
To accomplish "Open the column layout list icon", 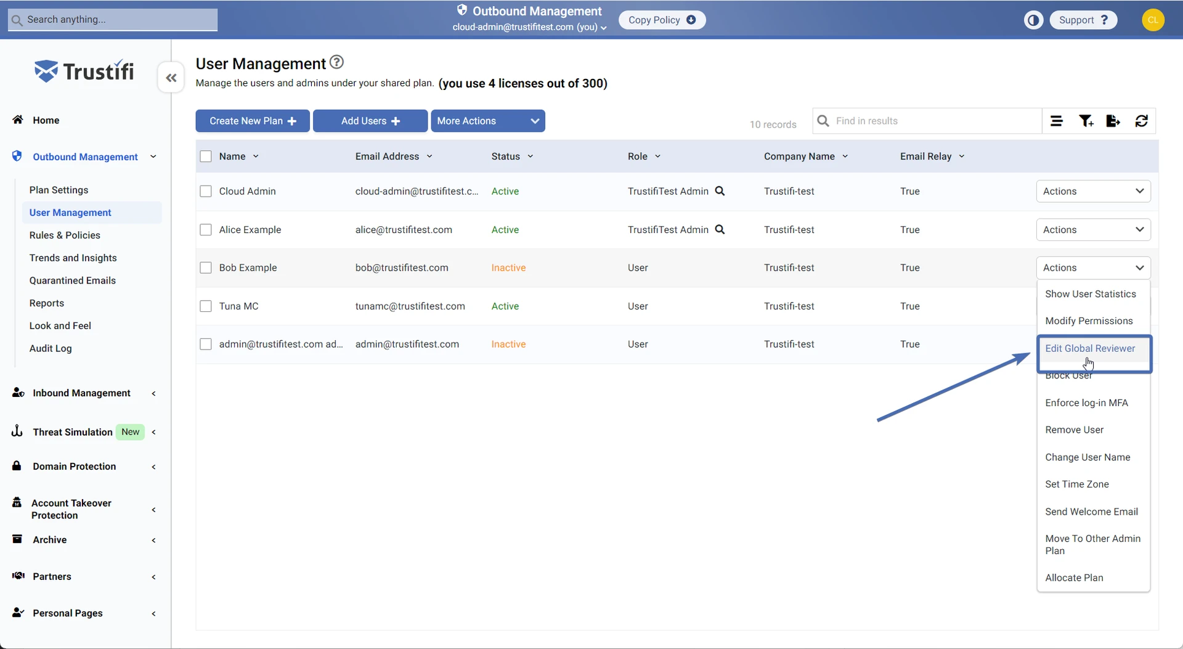I will 1056,121.
